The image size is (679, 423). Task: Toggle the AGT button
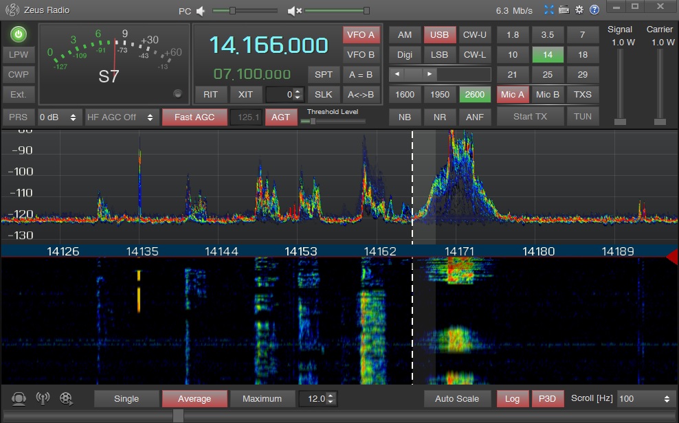point(280,117)
